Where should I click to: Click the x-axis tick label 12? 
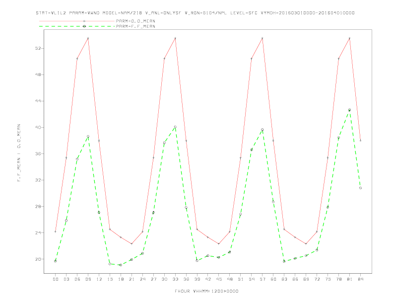(99, 279)
